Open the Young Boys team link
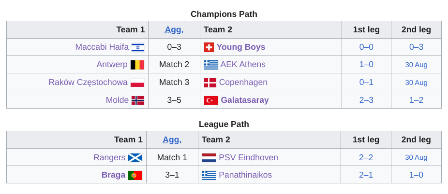The height and width of the screenshot is (194, 448). (241, 47)
